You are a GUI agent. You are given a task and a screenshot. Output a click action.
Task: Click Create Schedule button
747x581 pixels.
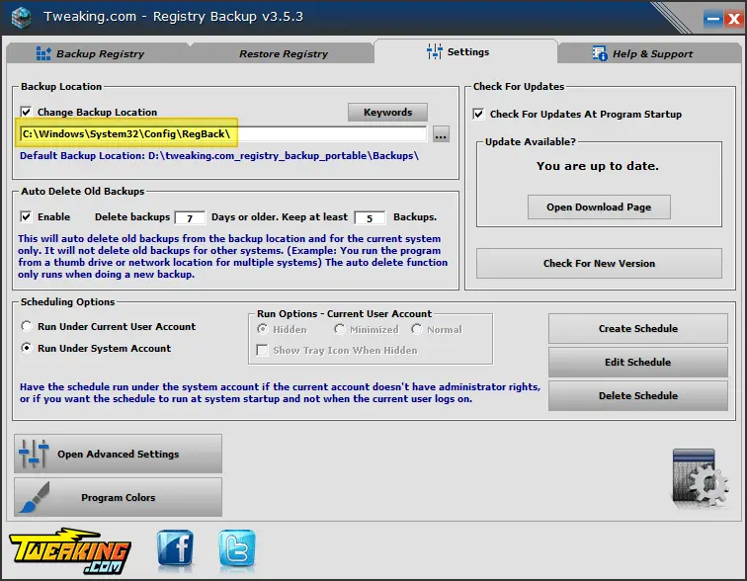(638, 329)
